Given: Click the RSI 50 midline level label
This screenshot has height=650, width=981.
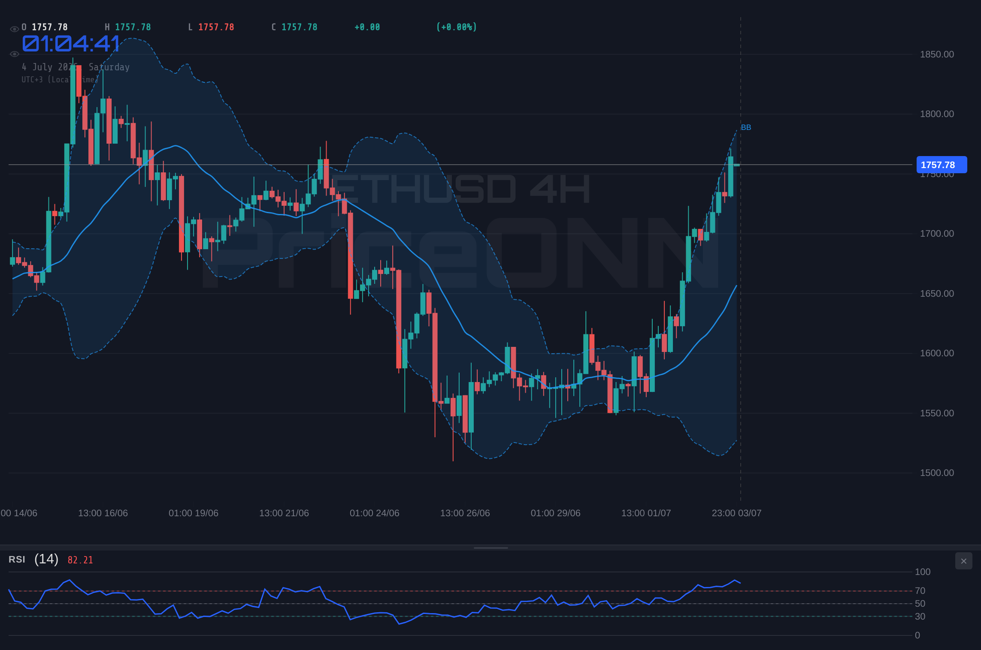Looking at the screenshot, I should click(x=920, y=604).
